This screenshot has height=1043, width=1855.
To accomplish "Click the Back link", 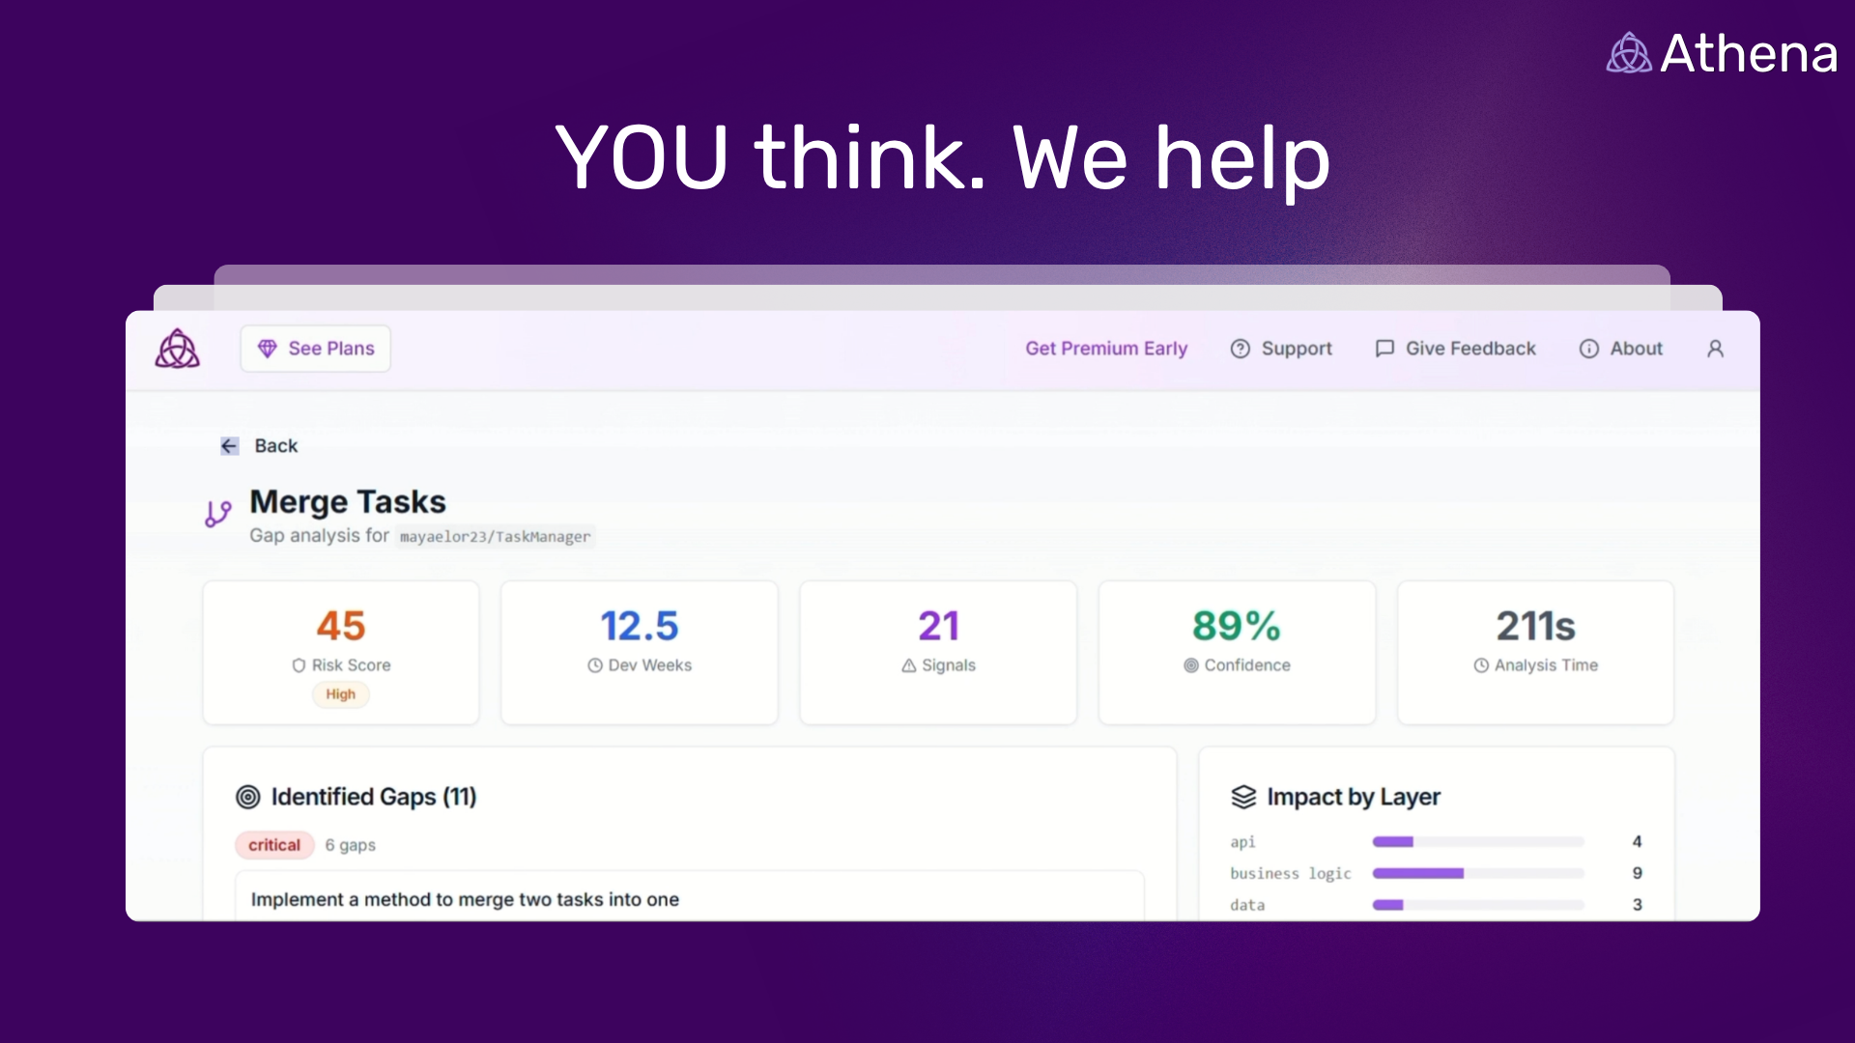I will pyautogui.click(x=276, y=445).
